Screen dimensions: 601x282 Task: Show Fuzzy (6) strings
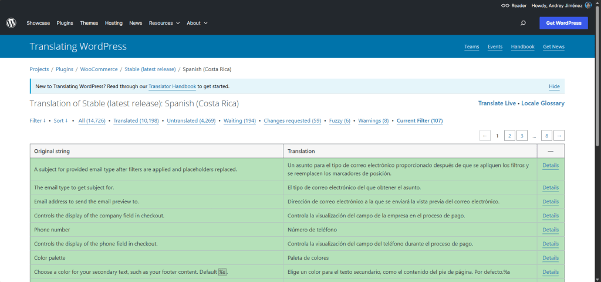(x=340, y=121)
